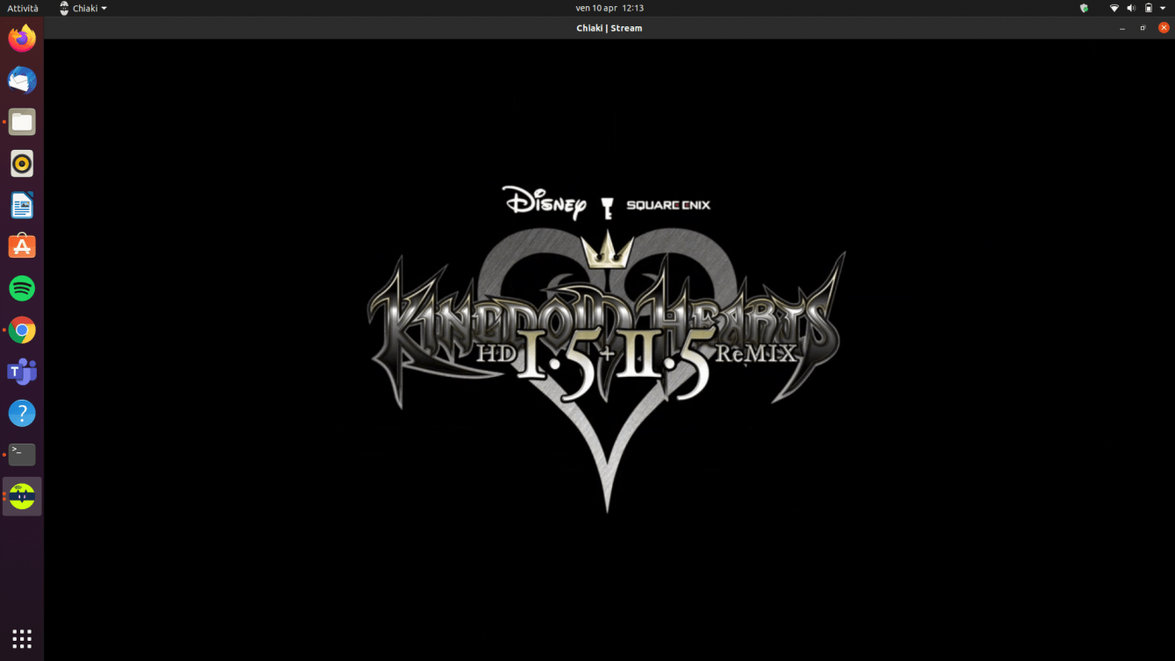
Task: Show all applications grid
Action: coord(22,638)
